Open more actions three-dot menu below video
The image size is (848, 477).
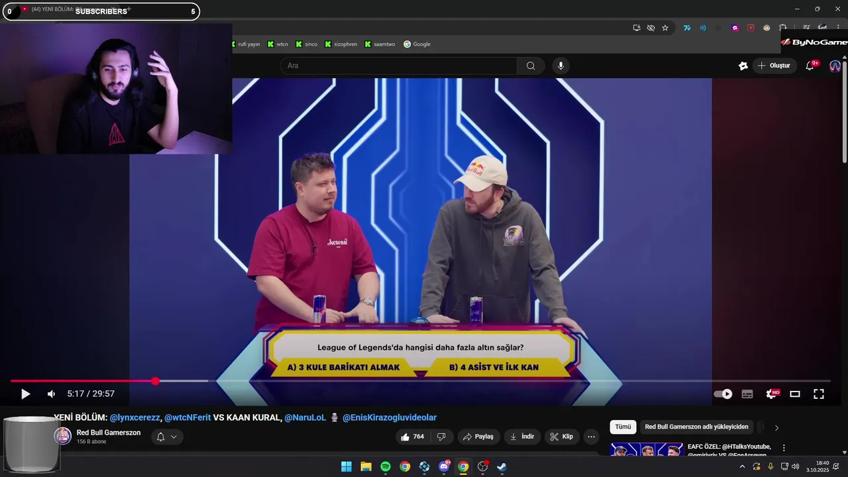point(592,437)
